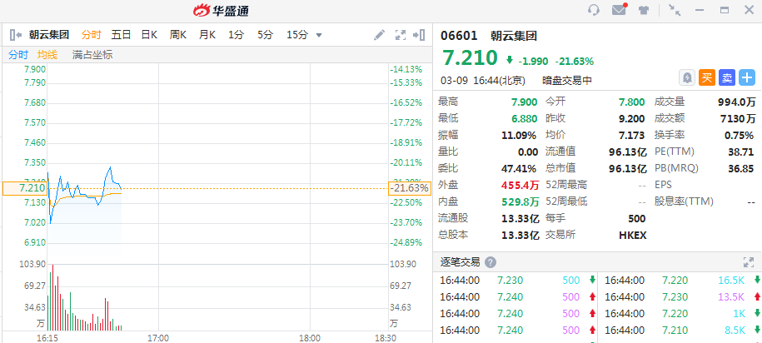Minimize the 华盛通 window
Screen dimensions: 762x343
700,10
